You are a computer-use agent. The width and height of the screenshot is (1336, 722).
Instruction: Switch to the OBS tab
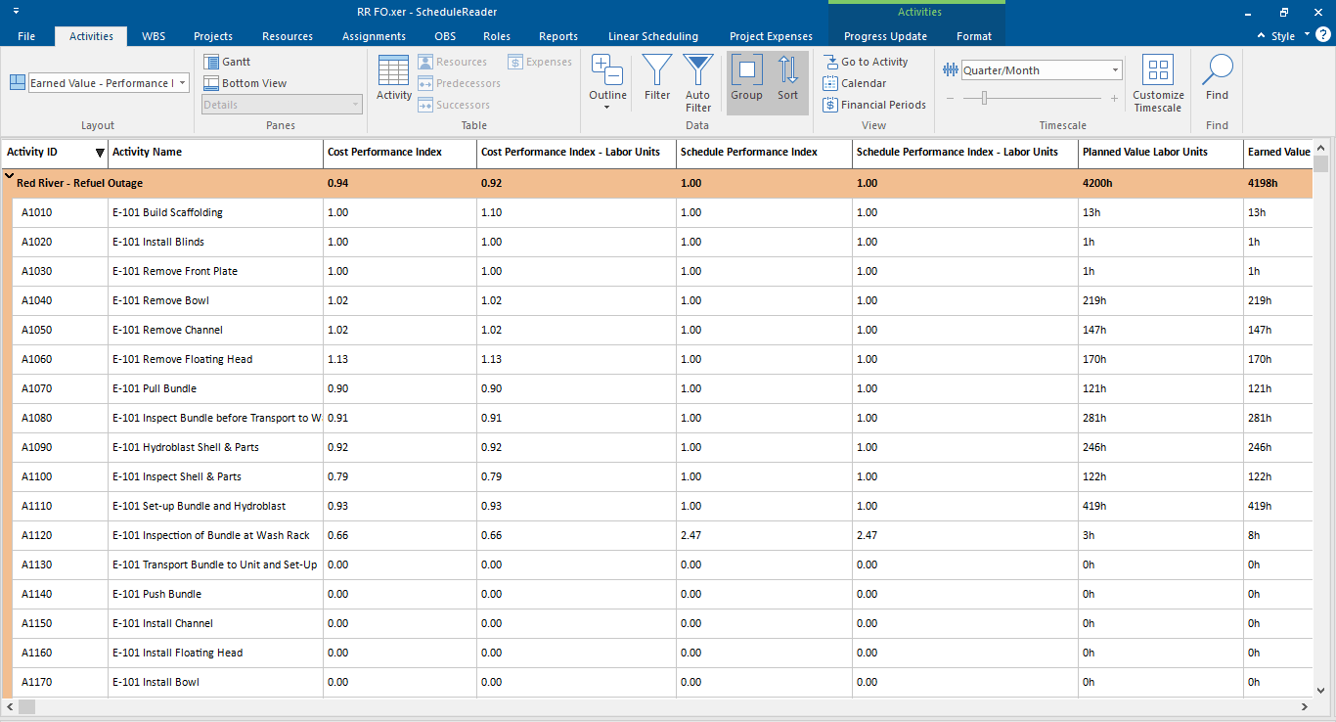click(x=445, y=36)
